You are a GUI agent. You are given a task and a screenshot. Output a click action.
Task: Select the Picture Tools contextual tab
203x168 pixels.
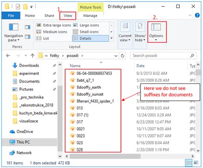pos(90,7)
